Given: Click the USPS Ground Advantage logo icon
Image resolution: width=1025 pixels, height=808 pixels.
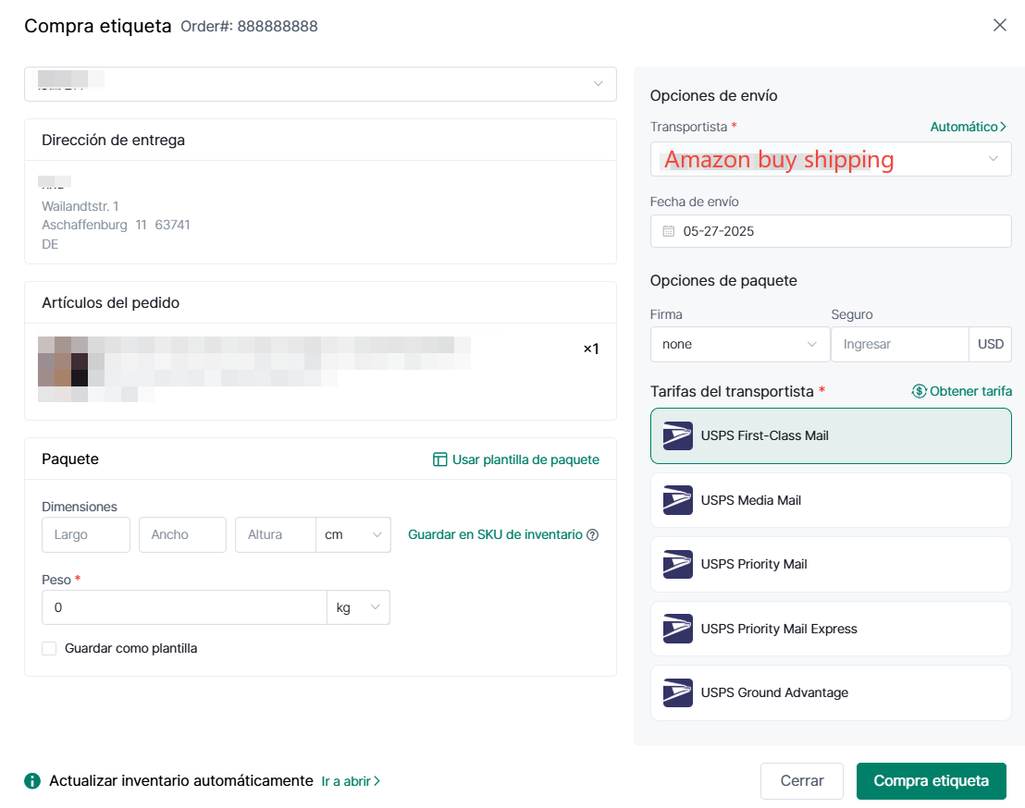Looking at the screenshot, I should pos(678,693).
